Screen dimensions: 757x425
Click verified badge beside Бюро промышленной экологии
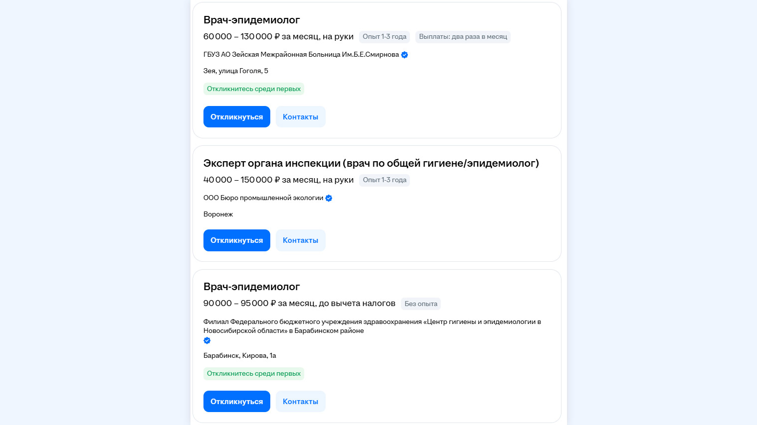[329, 198]
